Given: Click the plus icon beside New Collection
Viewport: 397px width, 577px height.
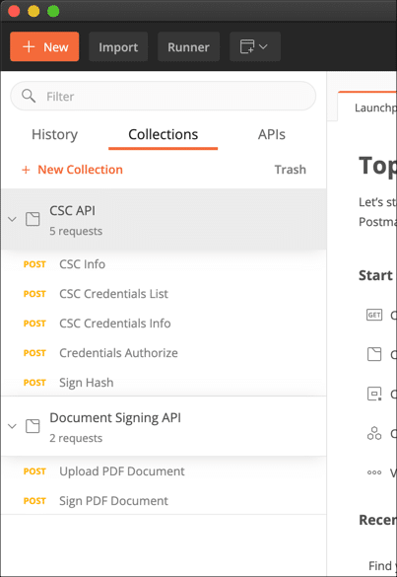Looking at the screenshot, I should coord(26,170).
